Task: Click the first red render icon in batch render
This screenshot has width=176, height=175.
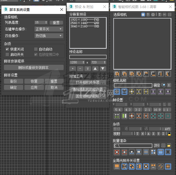Action: (x=117, y=152)
